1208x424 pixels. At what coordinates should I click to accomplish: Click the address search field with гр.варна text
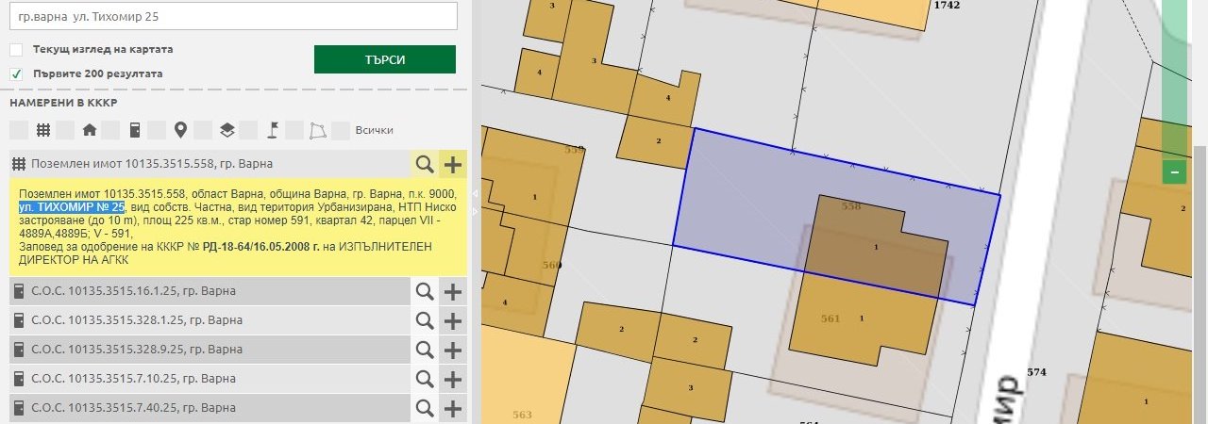click(x=233, y=16)
